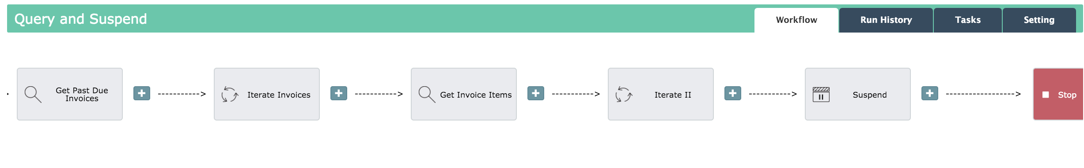Open the Iterate Invoices task node

tap(267, 94)
